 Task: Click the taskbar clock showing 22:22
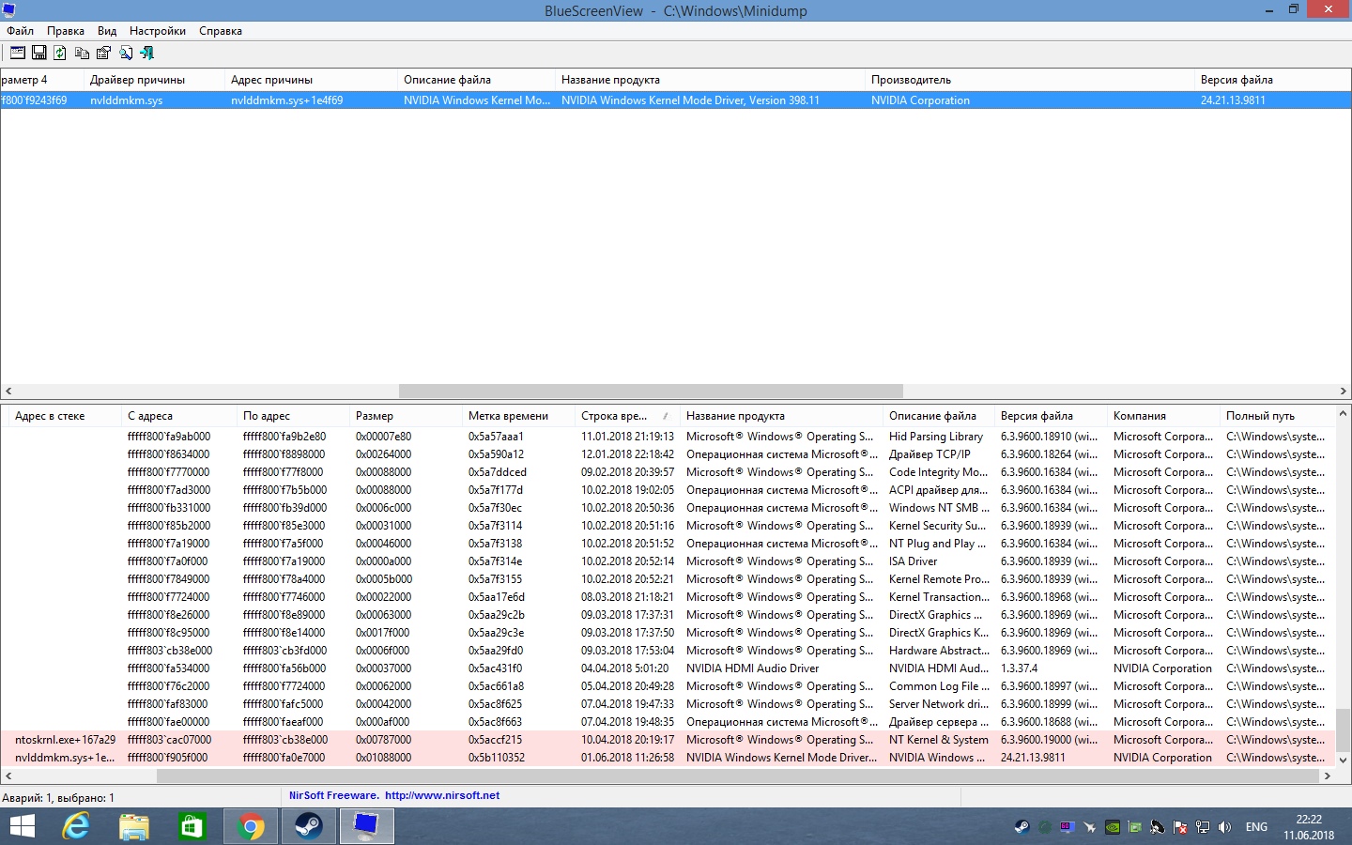click(1309, 827)
